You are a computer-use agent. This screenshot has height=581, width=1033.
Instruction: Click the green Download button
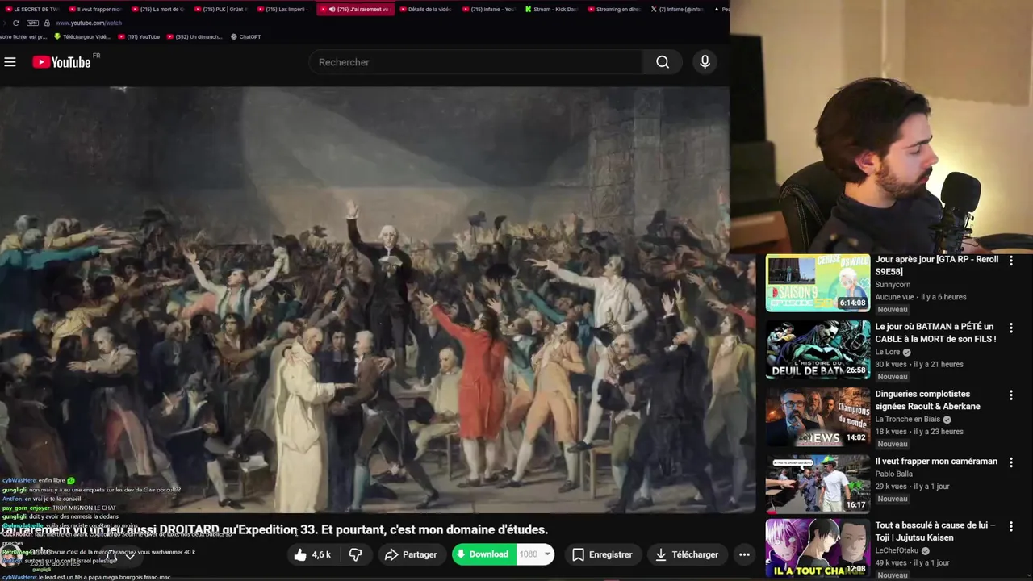pyautogui.click(x=483, y=554)
